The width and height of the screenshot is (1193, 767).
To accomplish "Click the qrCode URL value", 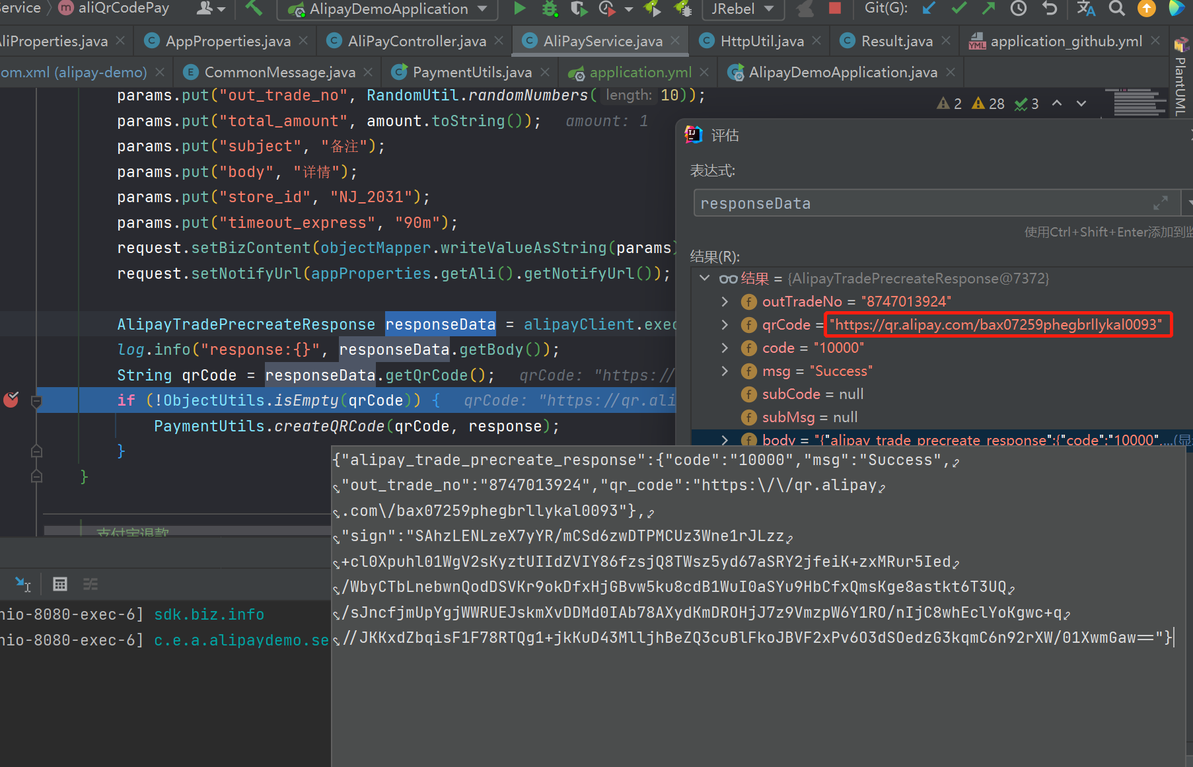I will pos(995,324).
